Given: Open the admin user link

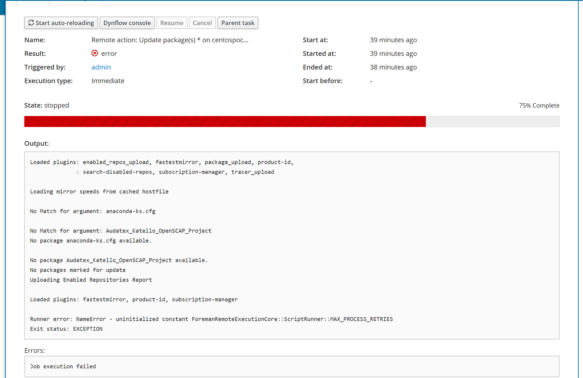Looking at the screenshot, I should pyautogui.click(x=101, y=67).
